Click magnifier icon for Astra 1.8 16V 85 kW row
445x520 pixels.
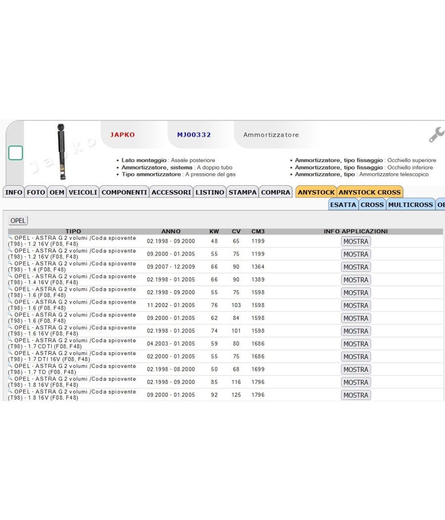[x=10, y=378]
